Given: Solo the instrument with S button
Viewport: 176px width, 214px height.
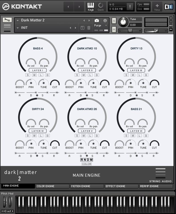Looking at the screenshot, I should 114,21.
